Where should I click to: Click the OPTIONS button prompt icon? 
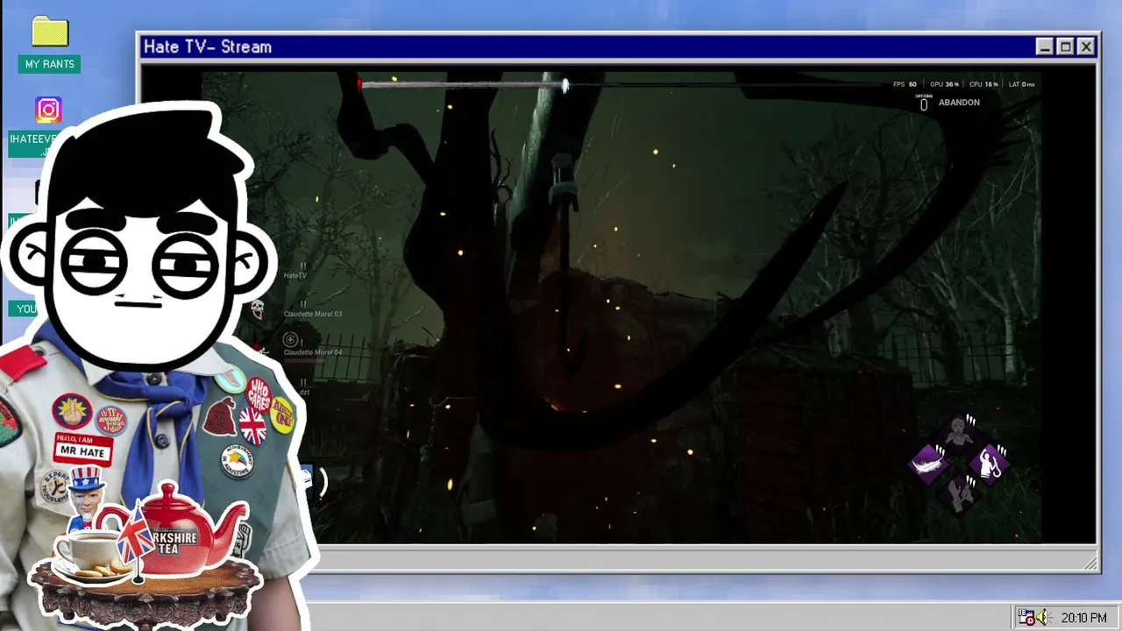924,103
